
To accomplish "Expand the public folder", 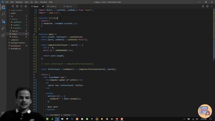I will 13,13.
